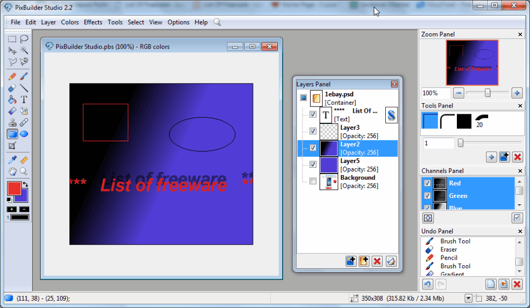Click the zoom slider handle in Zoom Panel
This screenshot has width=530, height=308.
488,93
